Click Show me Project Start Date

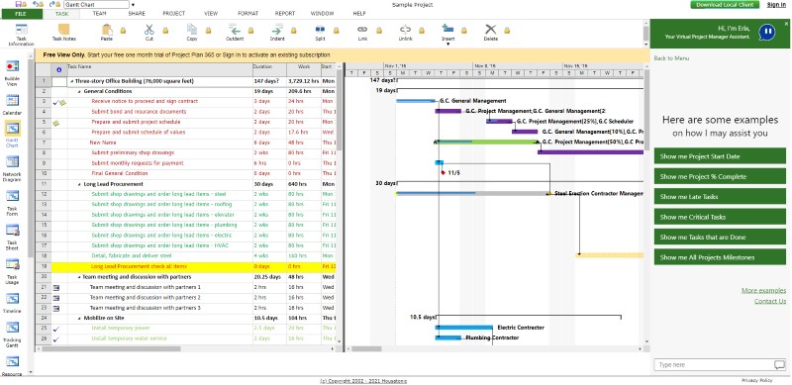coord(720,156)
